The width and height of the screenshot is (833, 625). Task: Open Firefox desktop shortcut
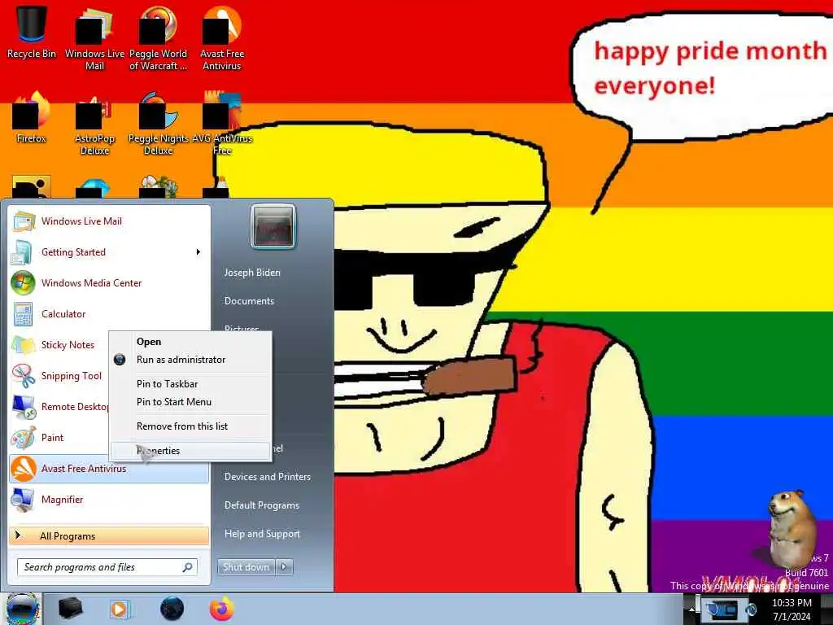[32, 118]
